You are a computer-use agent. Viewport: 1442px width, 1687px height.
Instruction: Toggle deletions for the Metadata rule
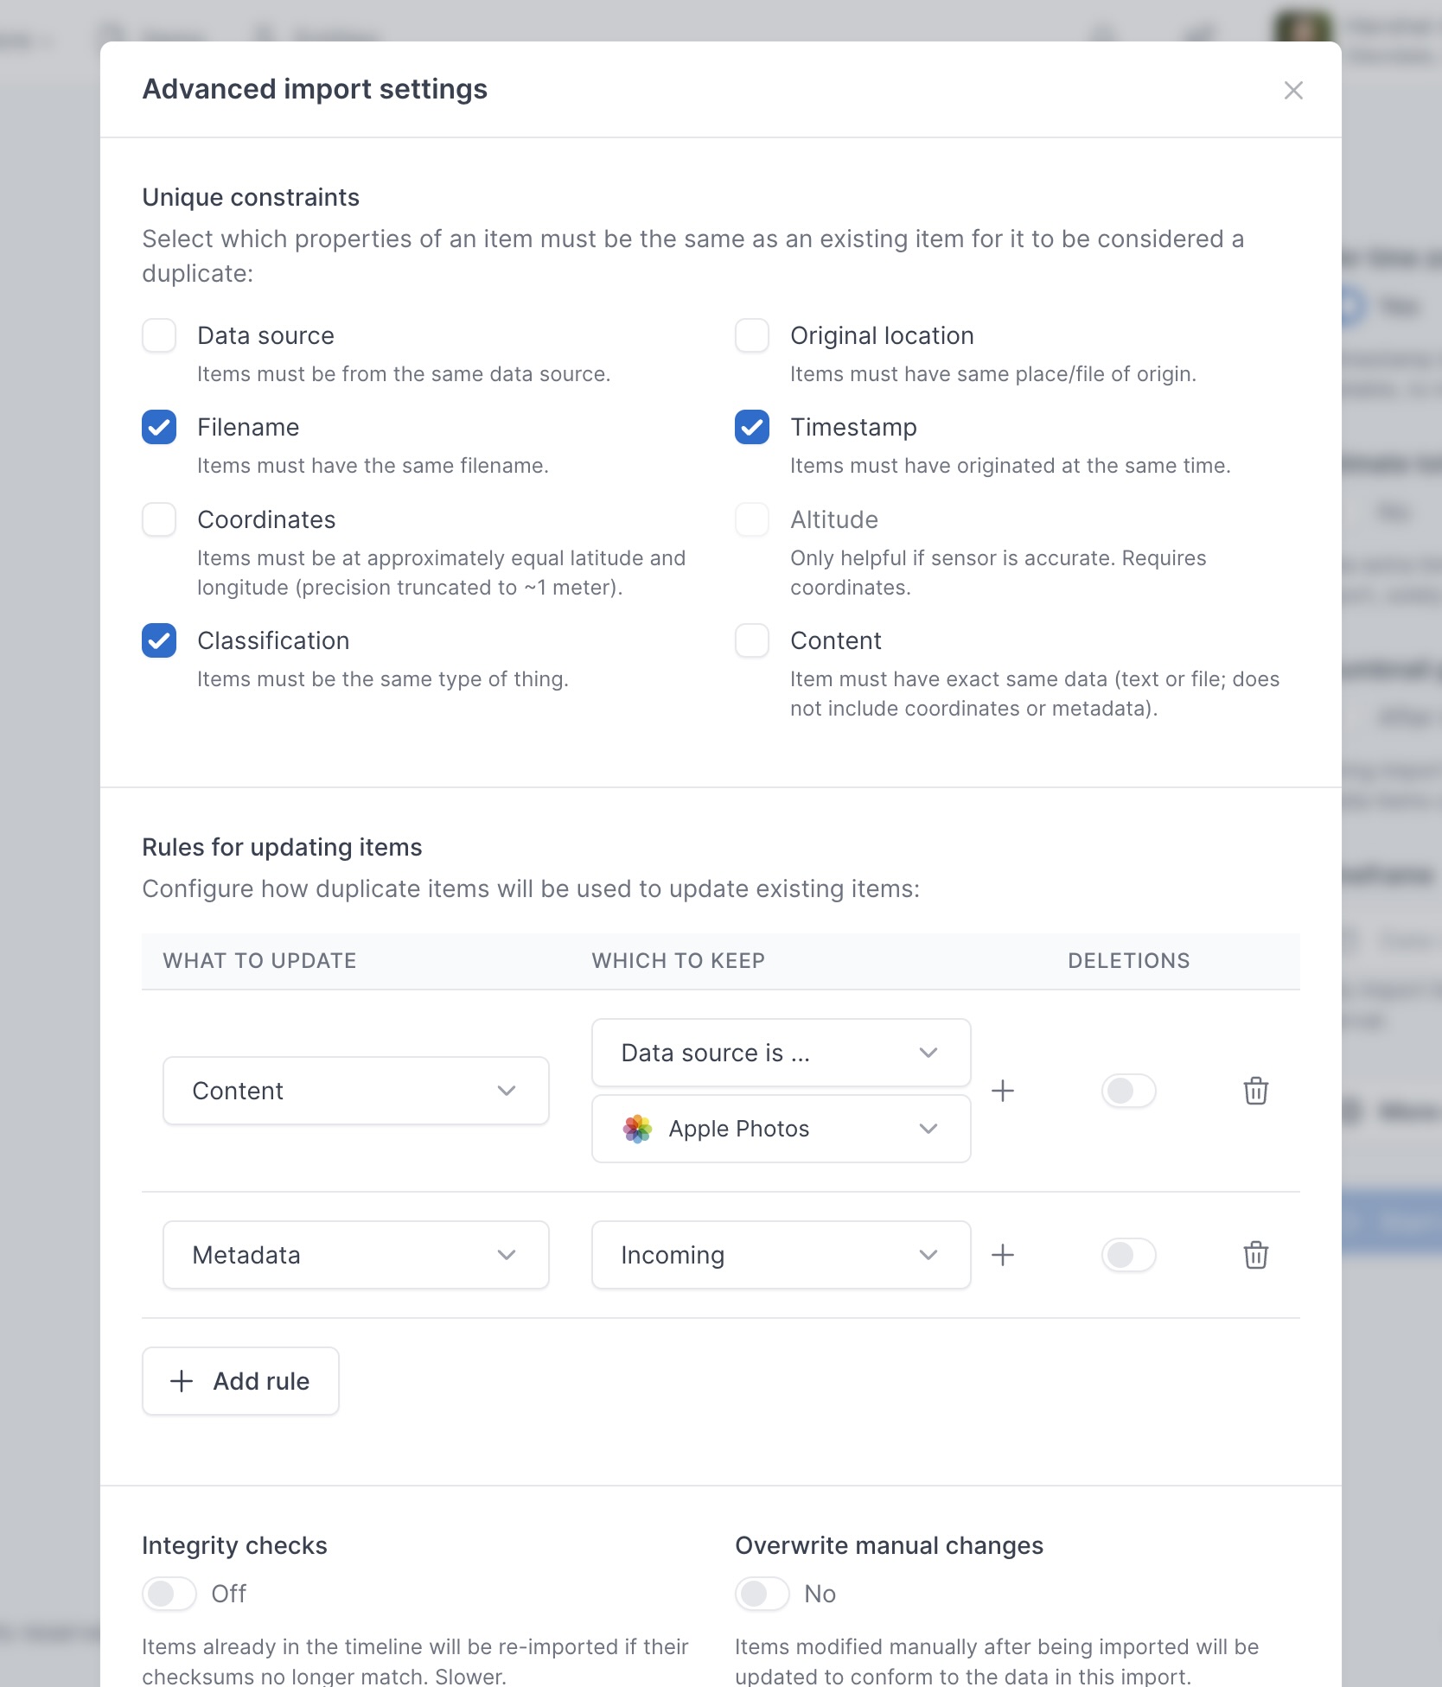[x=1128, y=1255]
